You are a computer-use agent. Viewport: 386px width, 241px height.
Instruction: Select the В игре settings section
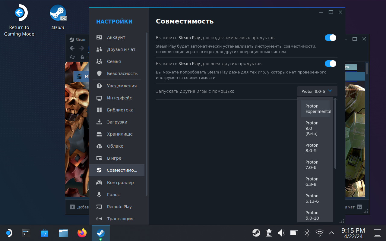(x=117, y=158)
